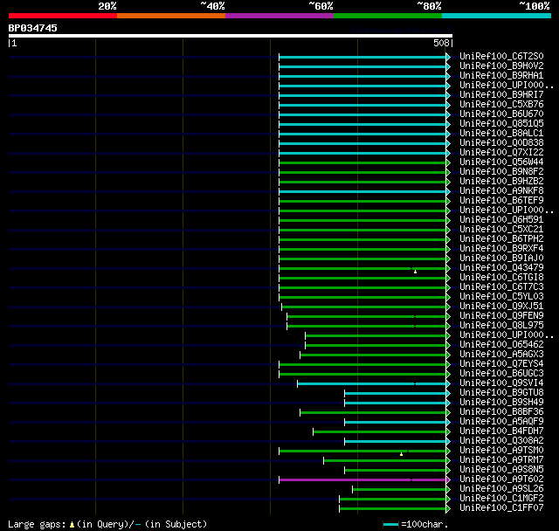The height and width of the screenshot is (531, 559).
Task: Select label UniRef100_B6TPH2
Action: coord(501,239)
